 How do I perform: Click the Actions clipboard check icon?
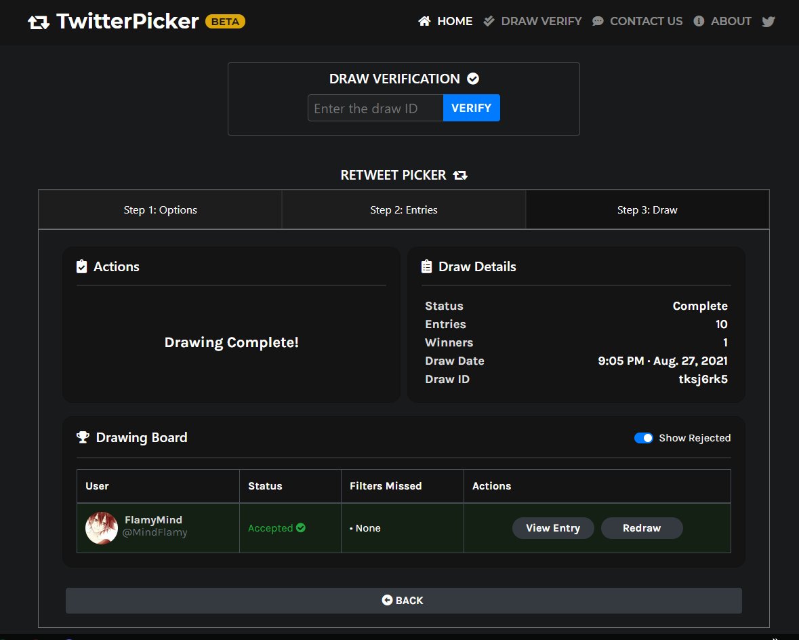pyautogui.click(x=81, y=266)
